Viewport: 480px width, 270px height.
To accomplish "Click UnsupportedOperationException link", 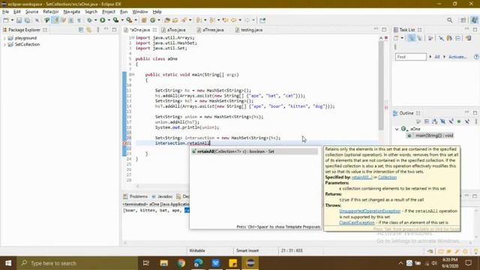I will (x=370, y=211).
